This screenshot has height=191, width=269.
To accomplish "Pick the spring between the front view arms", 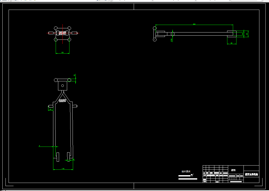I will tap(62, 101).
